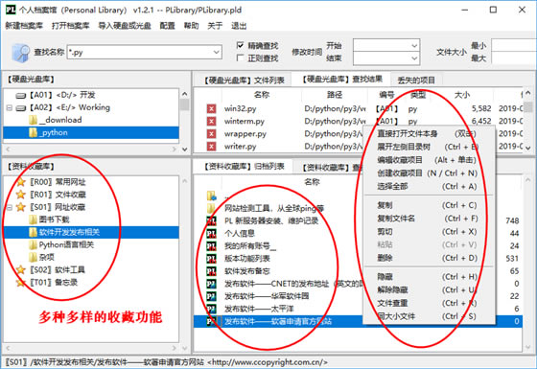The image size is (537, 369).
Task: Click the magnifier search icon beside 查找名称
Action: (x=20, y=53)
